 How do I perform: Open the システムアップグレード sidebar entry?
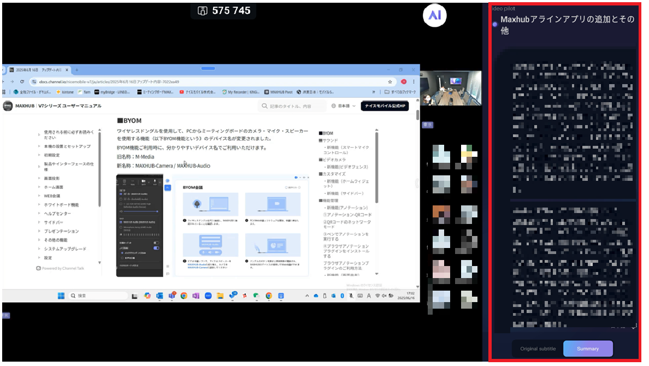pyautogui.click(x=65, y=249)
